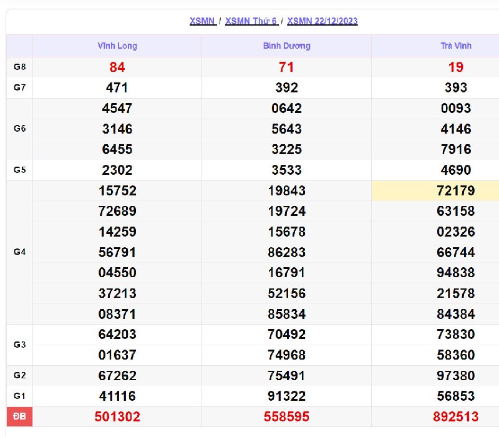499x437 pixels.
Task: Select the Trà Vinh special prize 892513
Action: [x=455, y=416]
